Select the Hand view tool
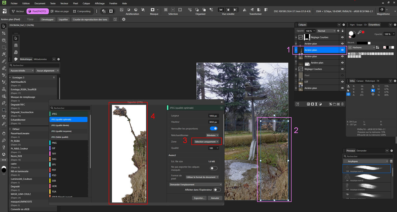Viewport: 397px width, 212px height. coord(4,133)
